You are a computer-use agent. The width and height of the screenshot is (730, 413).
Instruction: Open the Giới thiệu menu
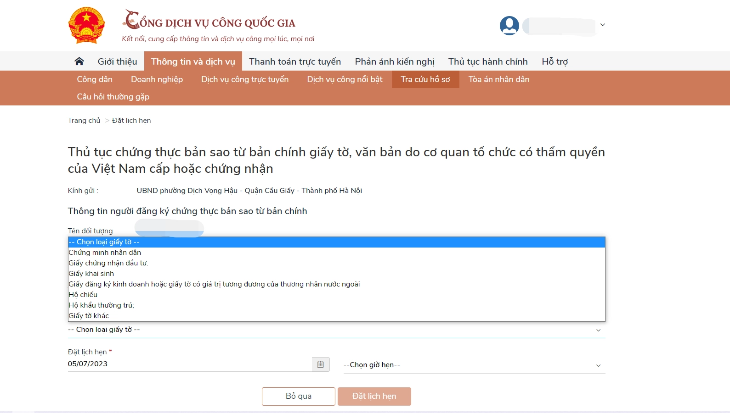[x=117, y=61]
